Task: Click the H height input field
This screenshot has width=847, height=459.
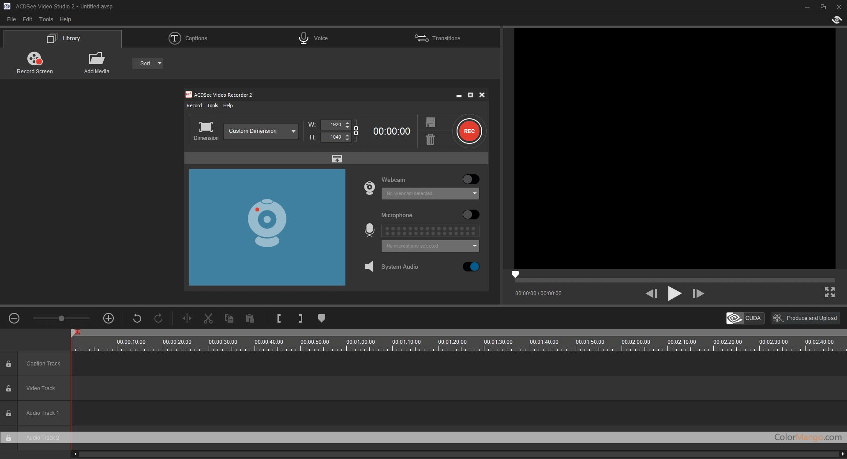Action: tap(333, 137)
